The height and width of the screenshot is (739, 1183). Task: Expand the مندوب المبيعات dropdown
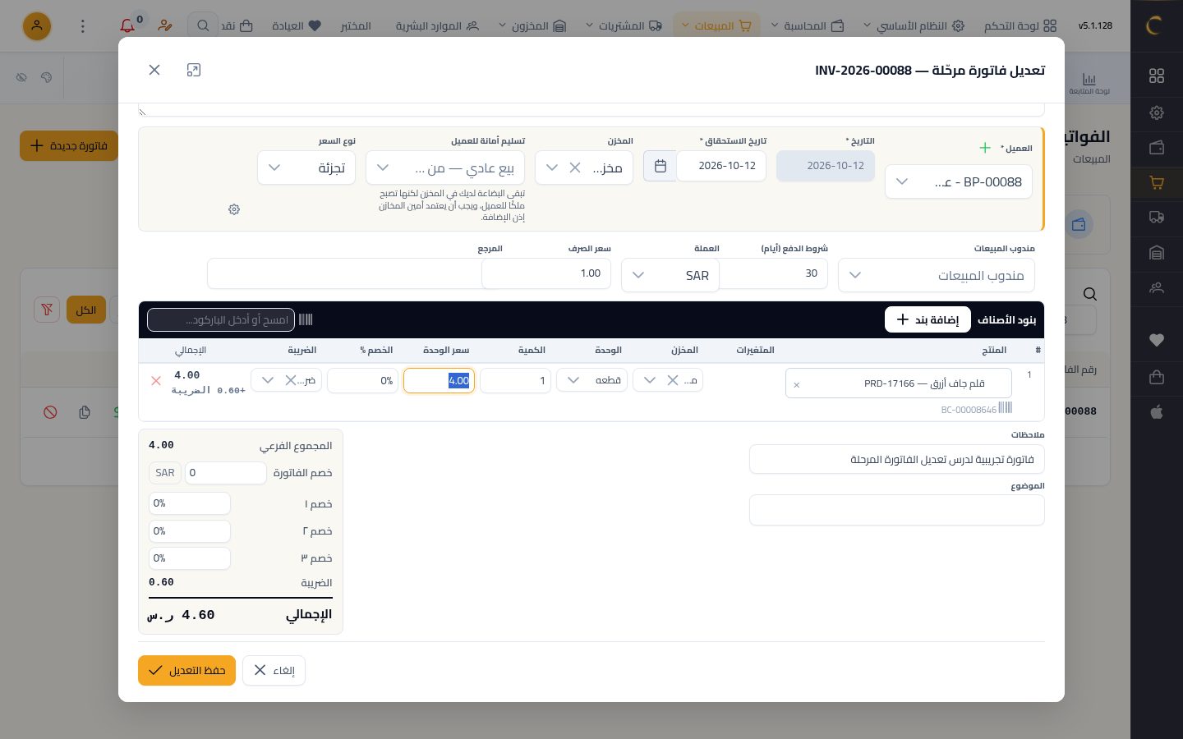click(937, 275)
